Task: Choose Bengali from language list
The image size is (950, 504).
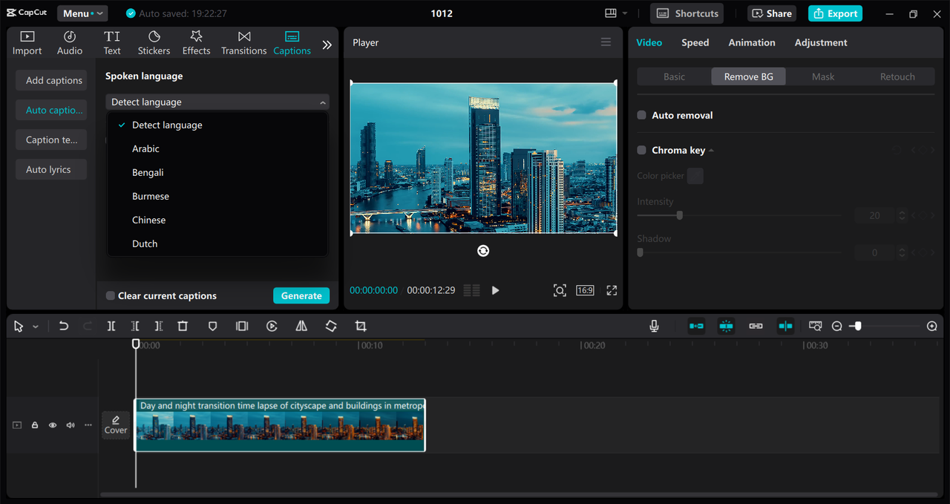Action: (x=217, y=172)
